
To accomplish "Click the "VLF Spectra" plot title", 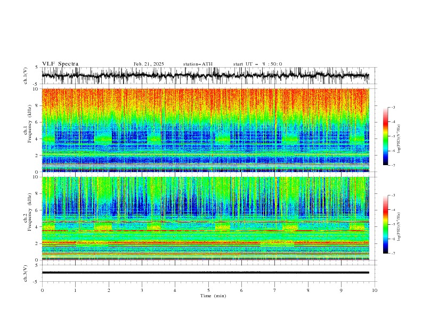I will pos(60,64).
